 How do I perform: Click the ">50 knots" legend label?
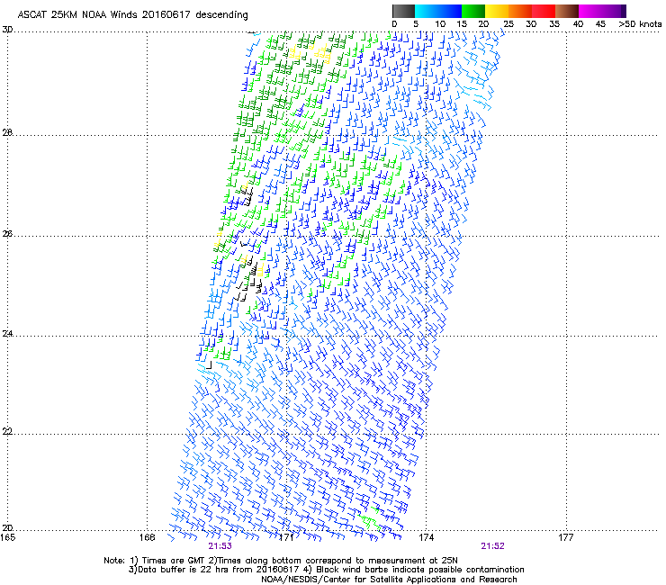(x=640, y=24)
